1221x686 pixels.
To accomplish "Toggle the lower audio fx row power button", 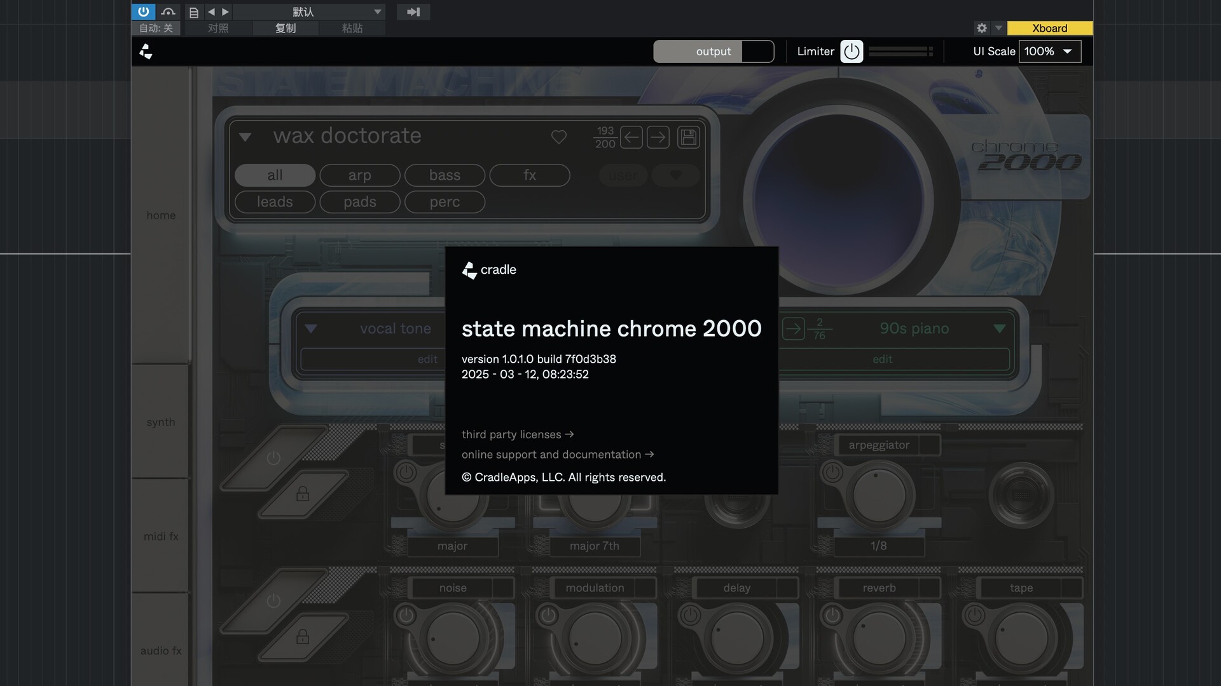I will [x=273, y=601].
